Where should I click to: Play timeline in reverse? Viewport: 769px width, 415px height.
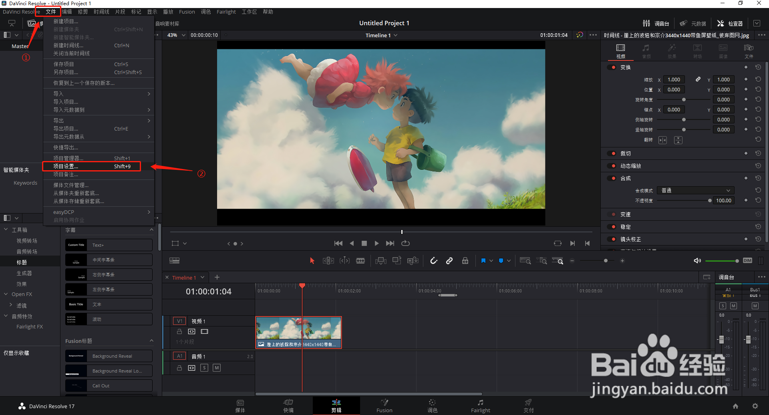click(x=352, y=243)
